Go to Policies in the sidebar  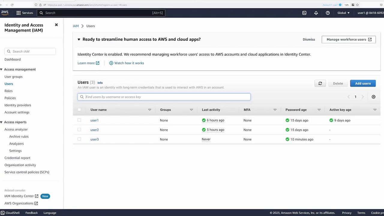[10, 98]
